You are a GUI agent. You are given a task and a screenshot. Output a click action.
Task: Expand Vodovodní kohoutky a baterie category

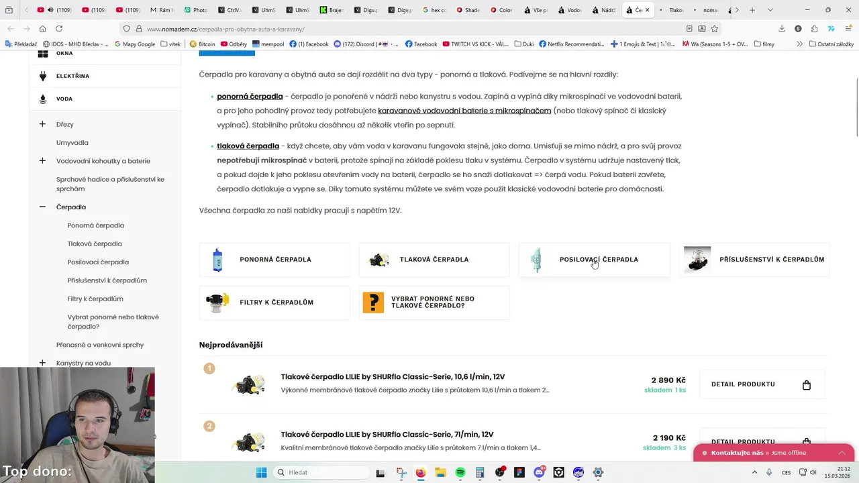(x=42, y=161)
